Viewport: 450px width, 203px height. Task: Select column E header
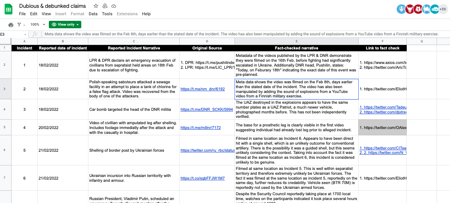click(x=296, y=41)
